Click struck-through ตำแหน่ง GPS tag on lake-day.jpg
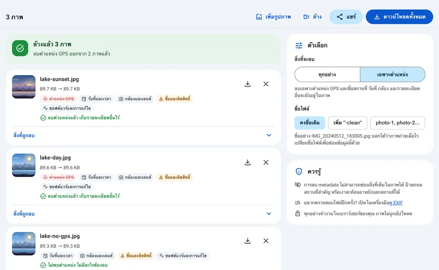This screenshot has width=439, height=270. click(59, 177)
